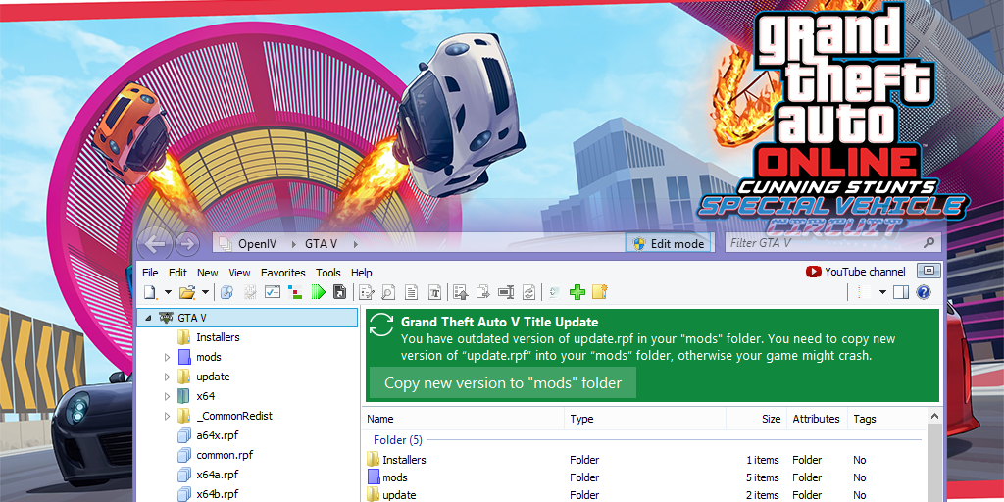Viewport: 1004px width, 502px height.
Task: Click the document magnifier view icon
Action: (x=388, y=292)
